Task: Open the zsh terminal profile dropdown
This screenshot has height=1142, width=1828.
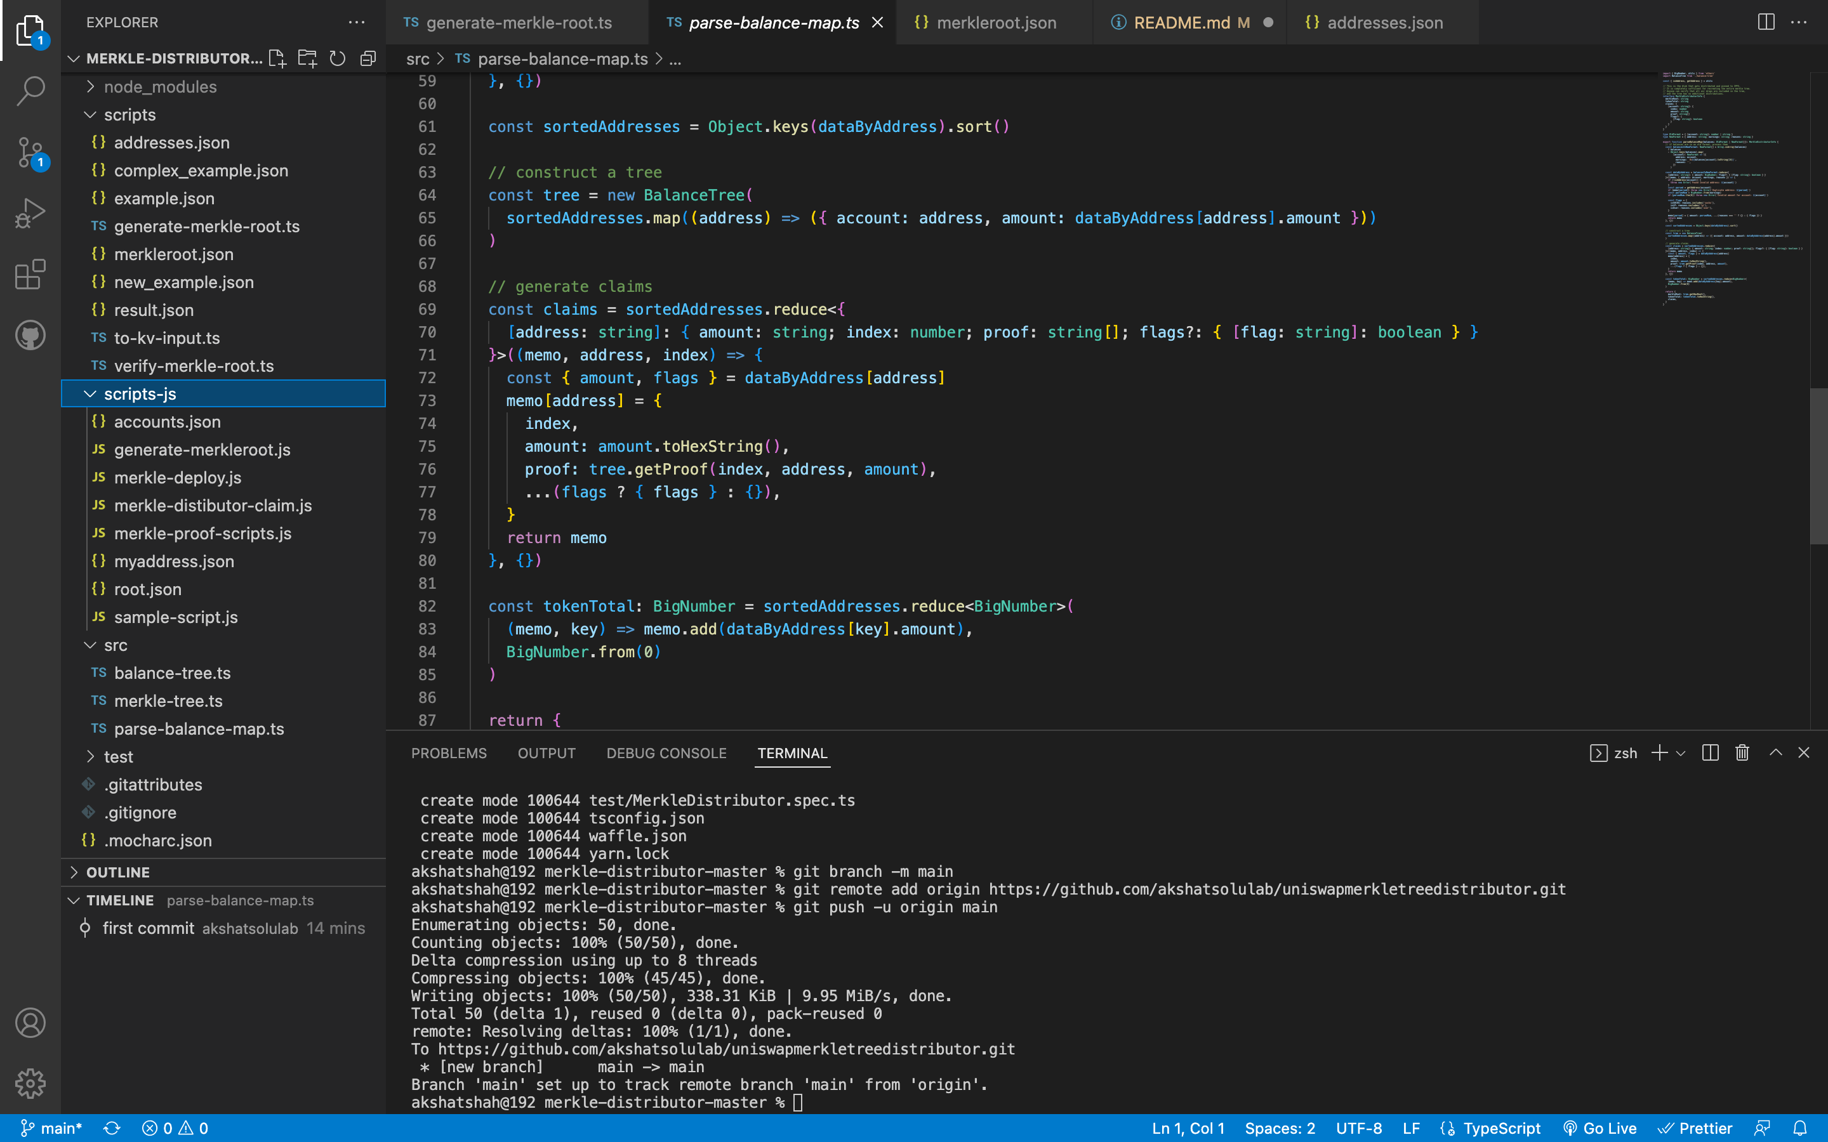Action: pyautogui.click(x=1680, y=752)
